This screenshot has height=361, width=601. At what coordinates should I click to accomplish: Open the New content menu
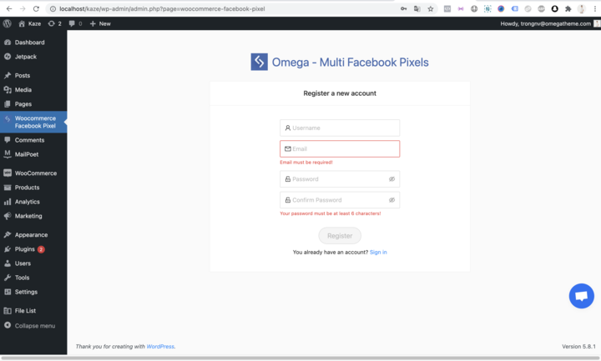(x=100, y=23)
